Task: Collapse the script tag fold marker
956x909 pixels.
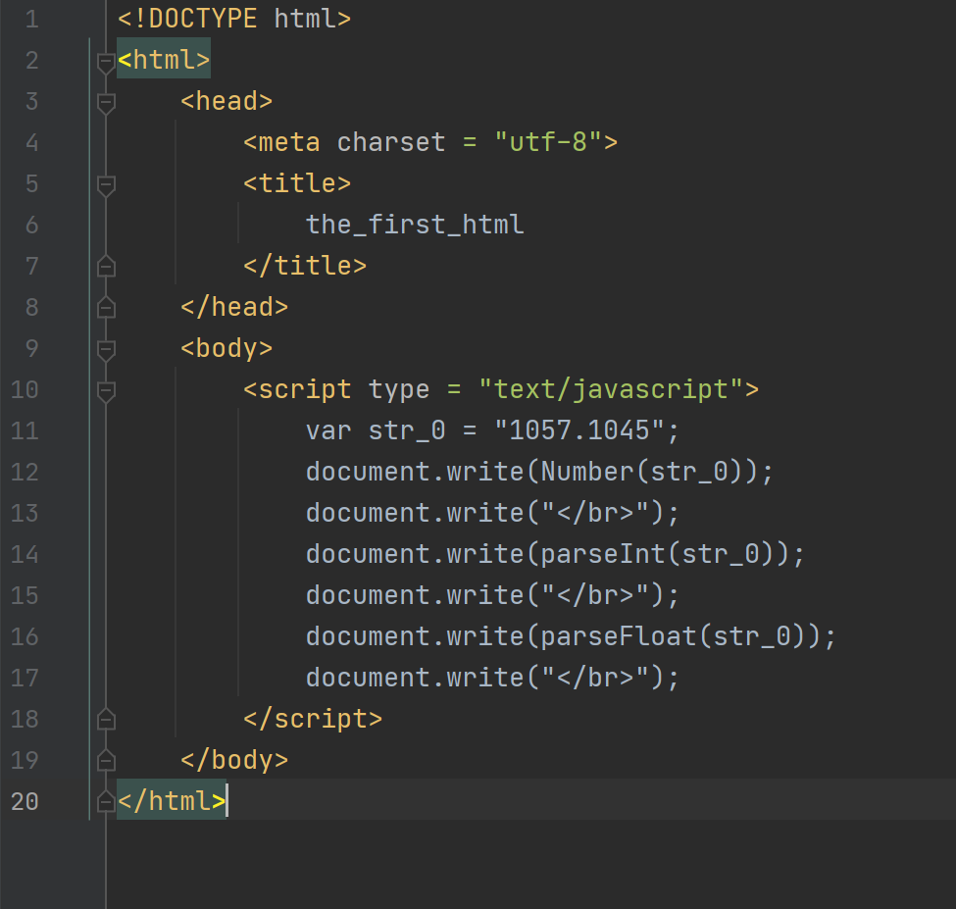Action: tap(106, 391)
